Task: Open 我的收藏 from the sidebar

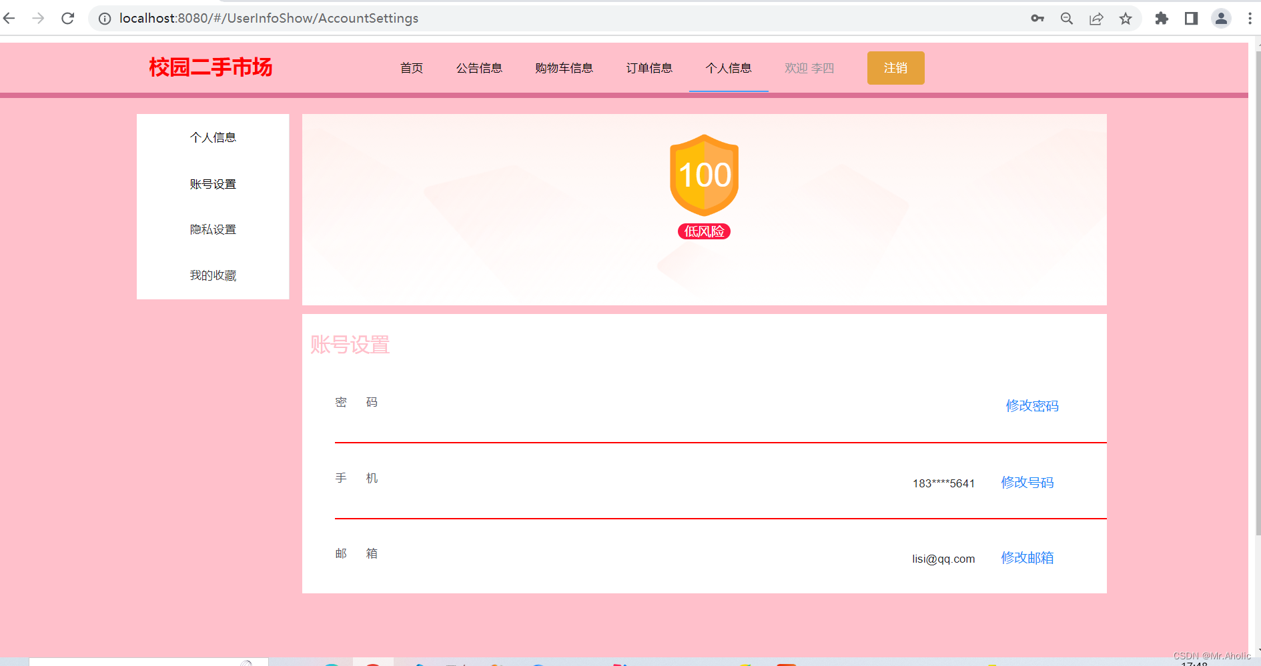Action: click(x=212, y=275)
